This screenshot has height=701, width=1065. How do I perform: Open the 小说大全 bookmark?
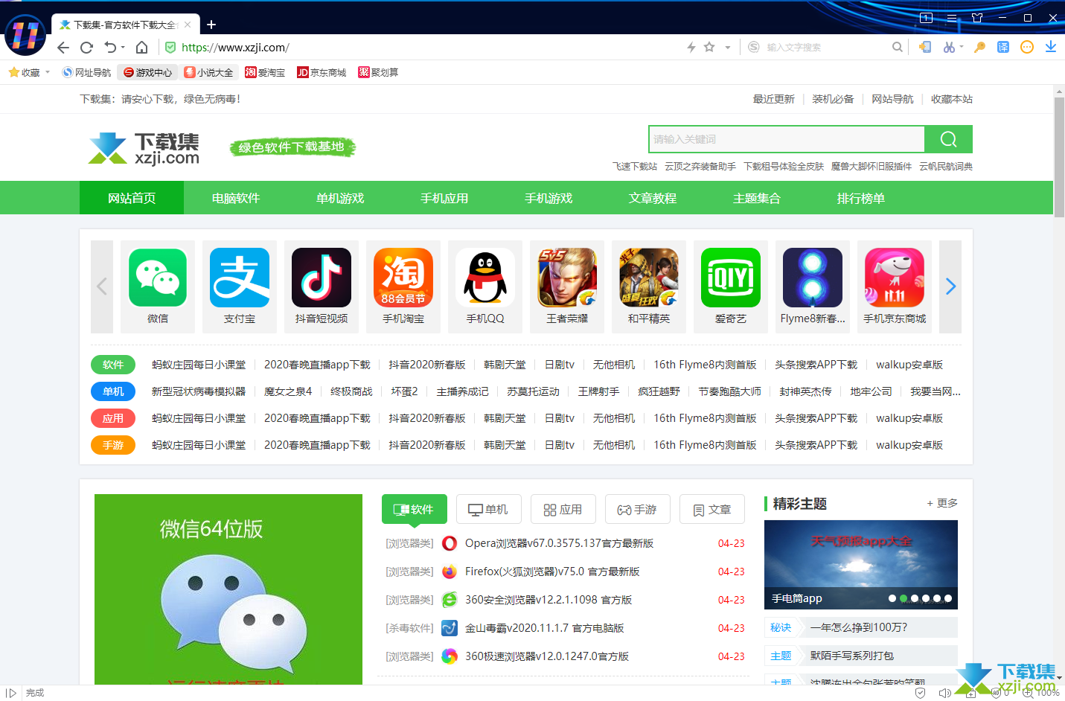[208, 72]
